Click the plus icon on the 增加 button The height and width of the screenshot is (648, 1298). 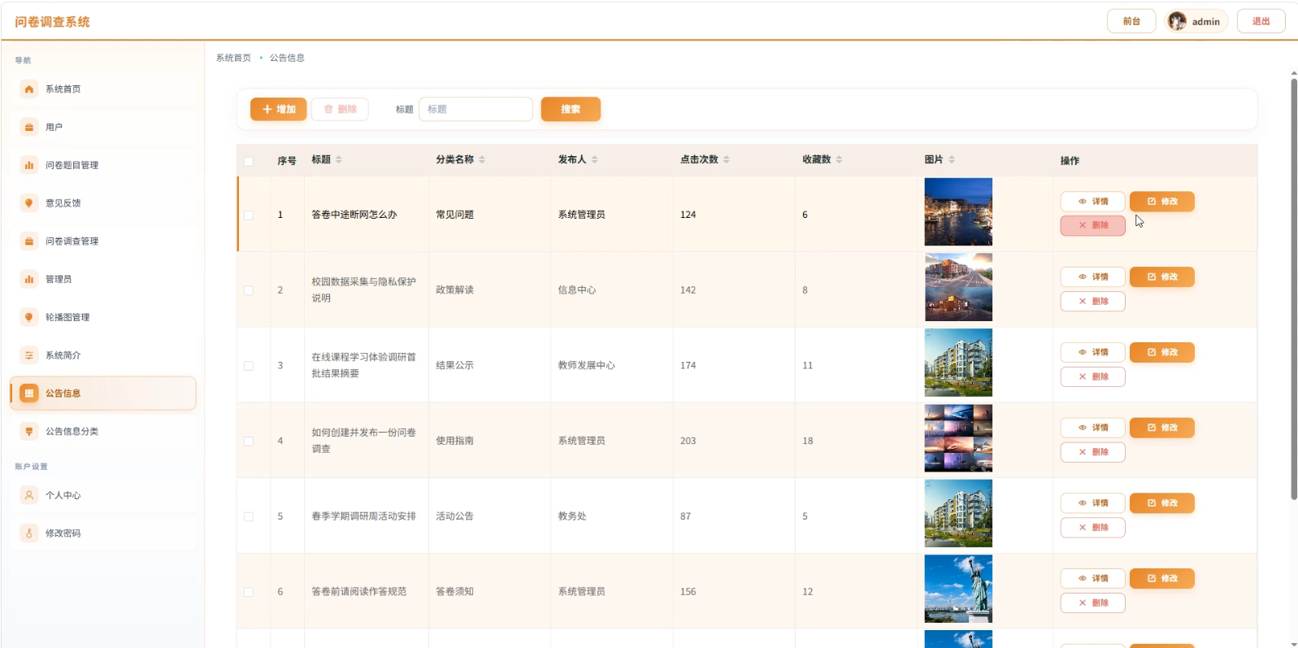pyautogui.click(x=267, y=109)
